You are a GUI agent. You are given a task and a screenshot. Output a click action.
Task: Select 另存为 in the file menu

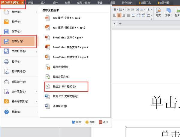(x=18, y=41)
